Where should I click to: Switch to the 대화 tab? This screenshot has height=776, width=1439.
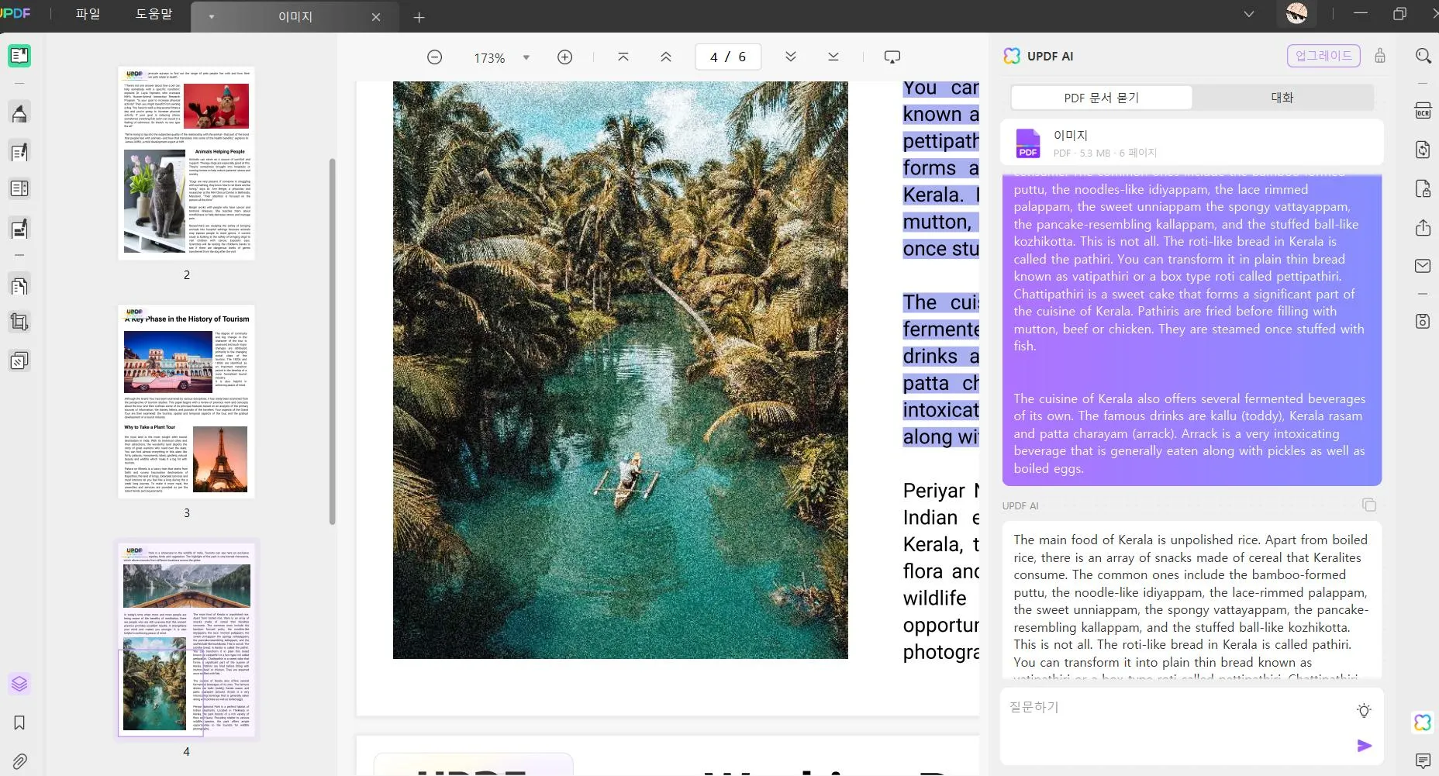[x=1282, y=98]
